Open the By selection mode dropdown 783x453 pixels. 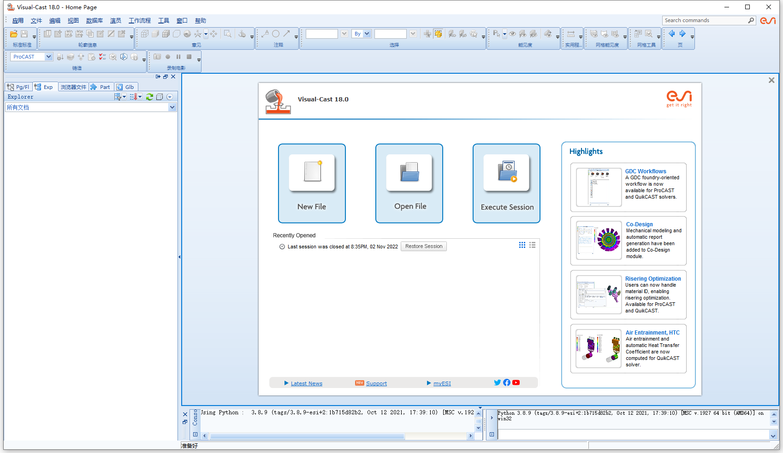pyautogui.click(x=367, y=34)
